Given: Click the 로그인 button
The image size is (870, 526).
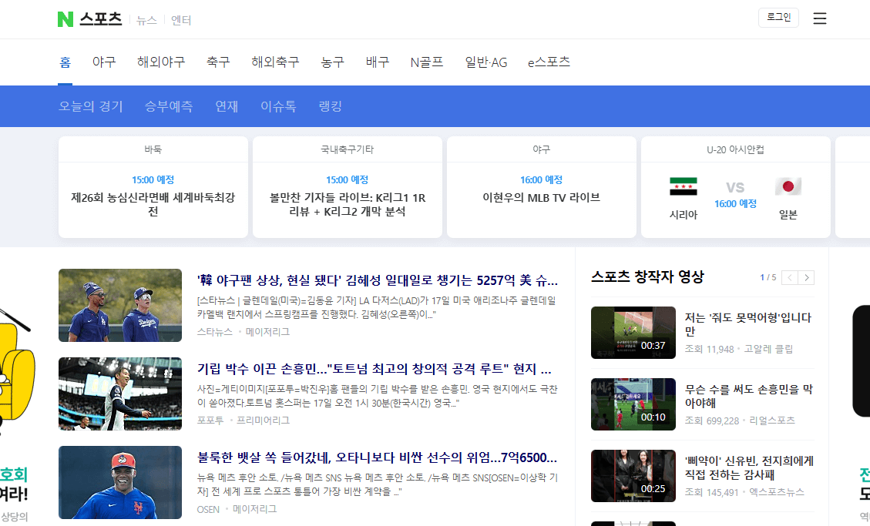Looking at the screenshot, I should point(778,18).
